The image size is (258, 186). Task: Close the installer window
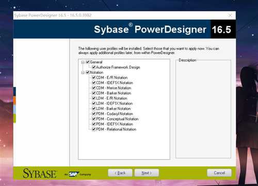(230, 16)
